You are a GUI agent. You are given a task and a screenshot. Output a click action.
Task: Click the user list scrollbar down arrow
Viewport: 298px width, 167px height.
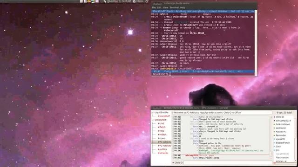pos(295,161)
